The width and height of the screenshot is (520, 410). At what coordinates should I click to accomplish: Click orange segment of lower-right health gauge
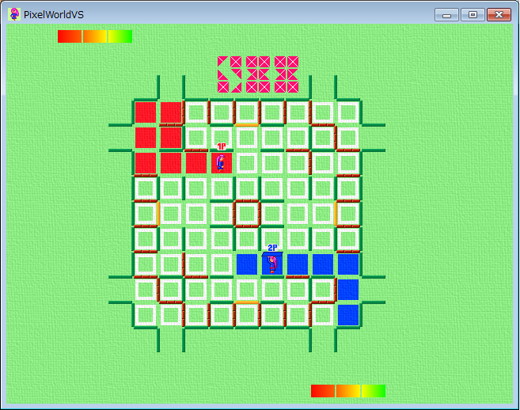[348, 391]
